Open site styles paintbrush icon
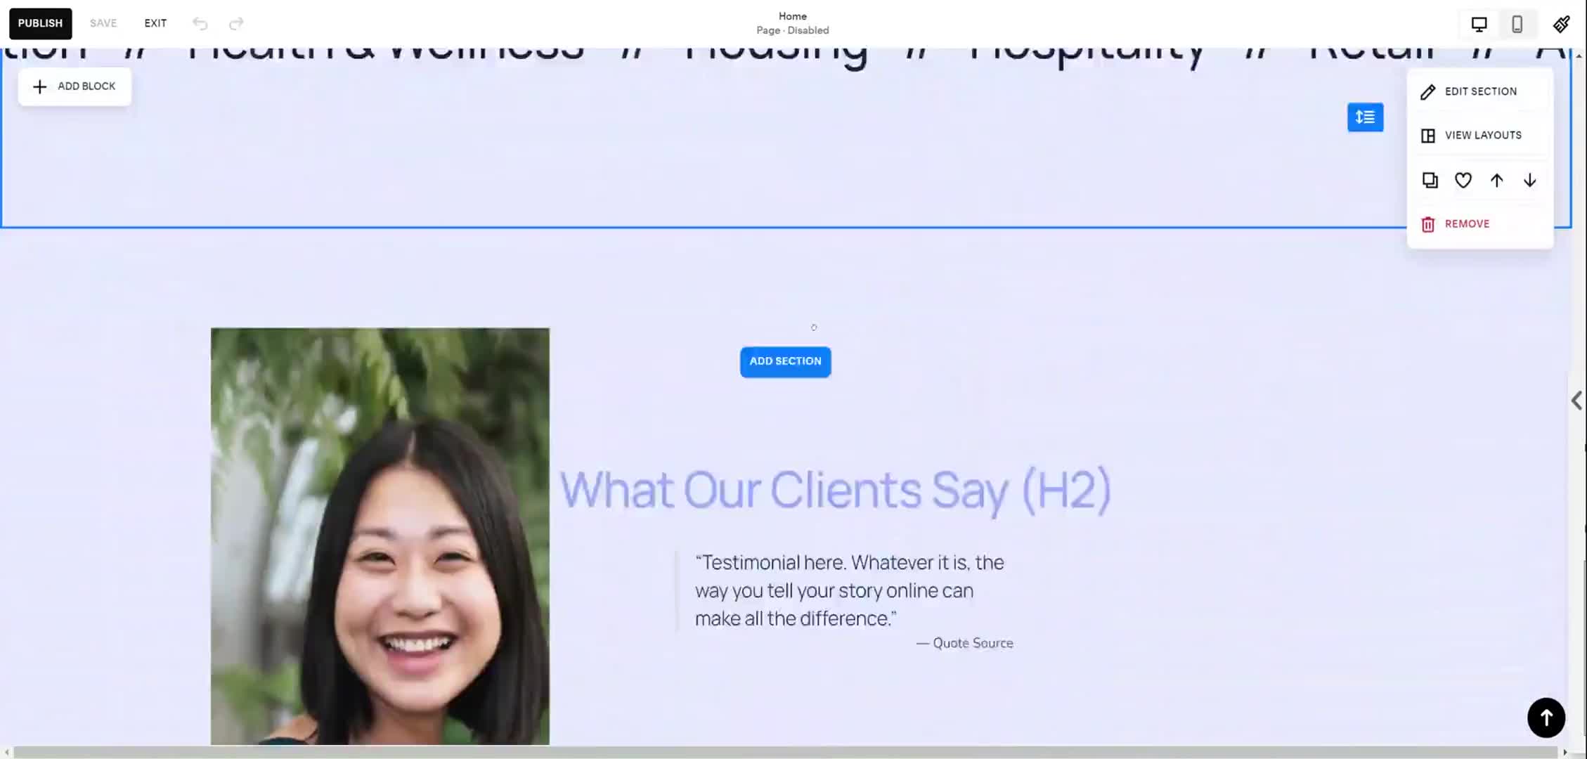Image resolution: width=1587 pixels, height=759 pixels. 1561,25
